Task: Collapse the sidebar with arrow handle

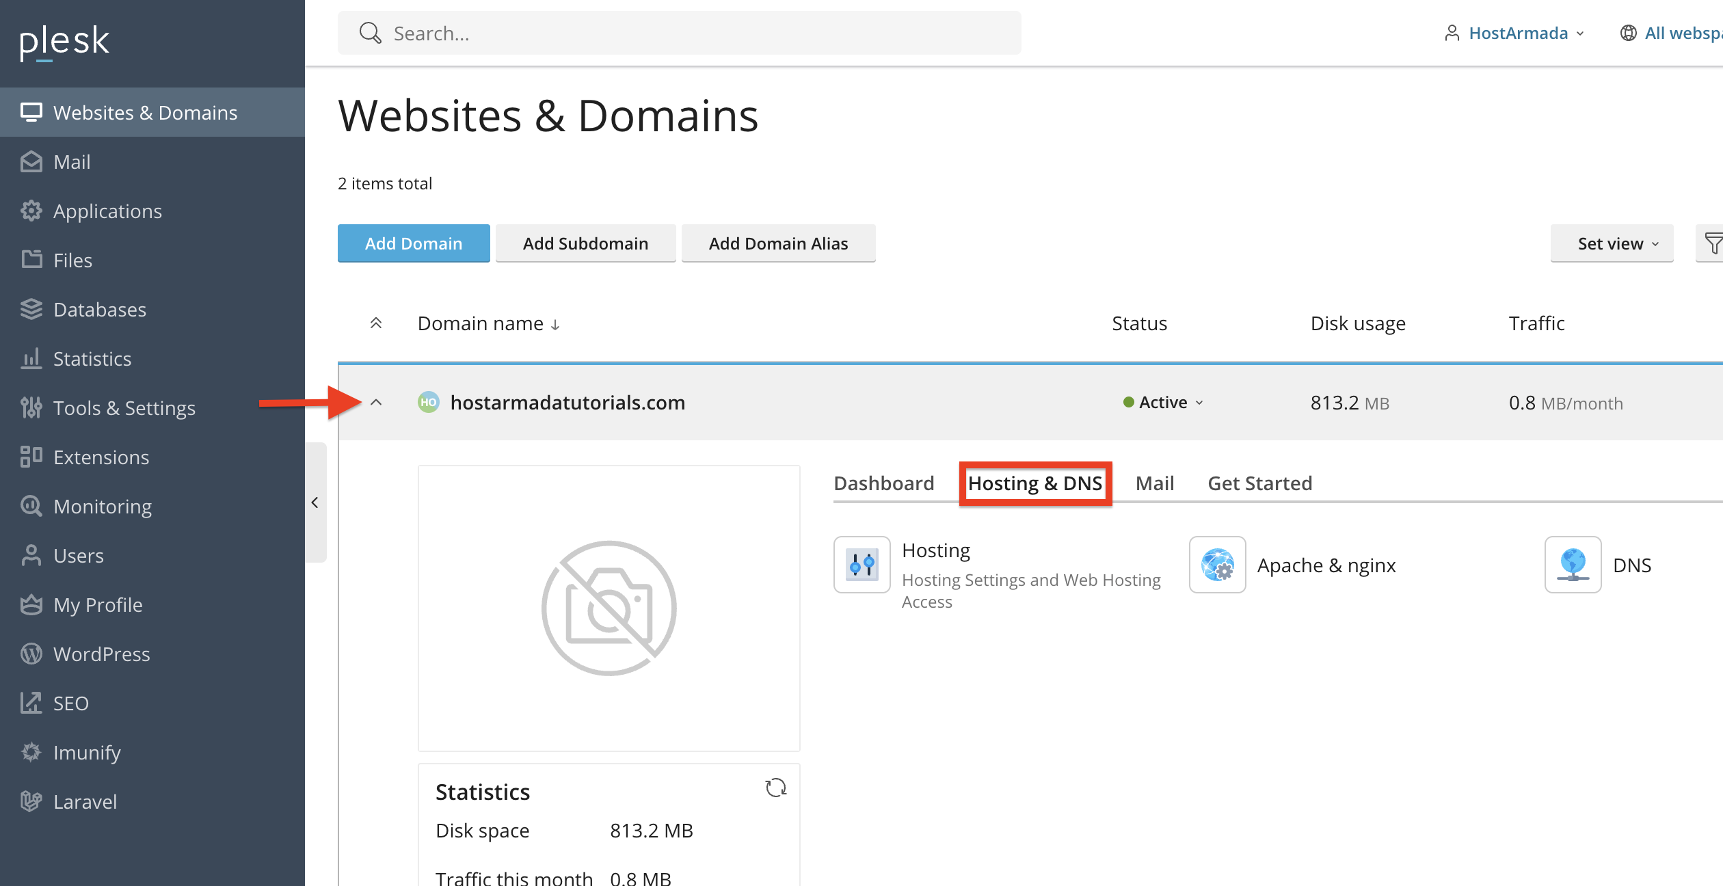Action: [315, 502]
